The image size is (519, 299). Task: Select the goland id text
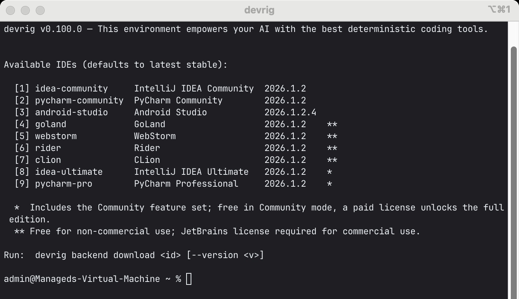pyautogui.click(x=51, y=124)
